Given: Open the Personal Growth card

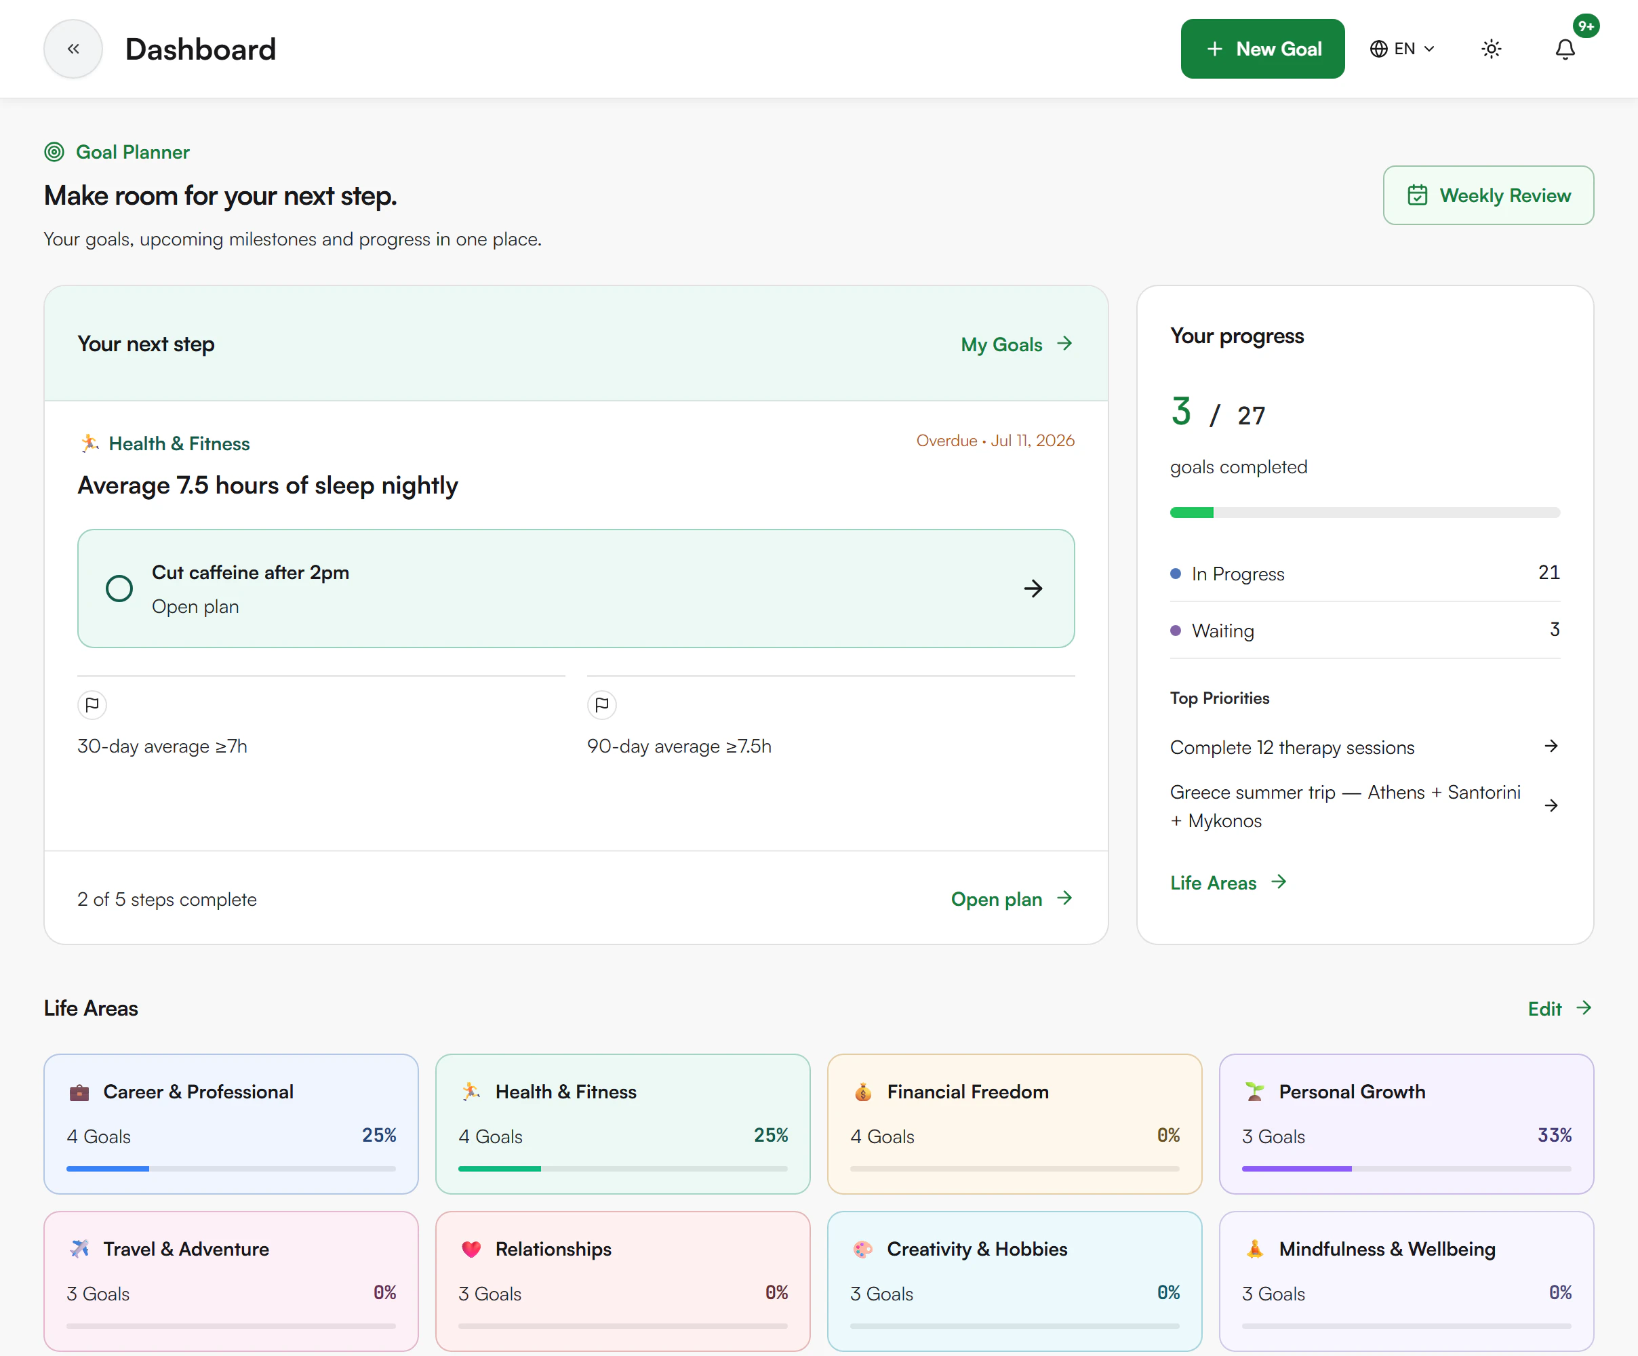Looking at the screenshot, I should (x=1405, y=1123).
